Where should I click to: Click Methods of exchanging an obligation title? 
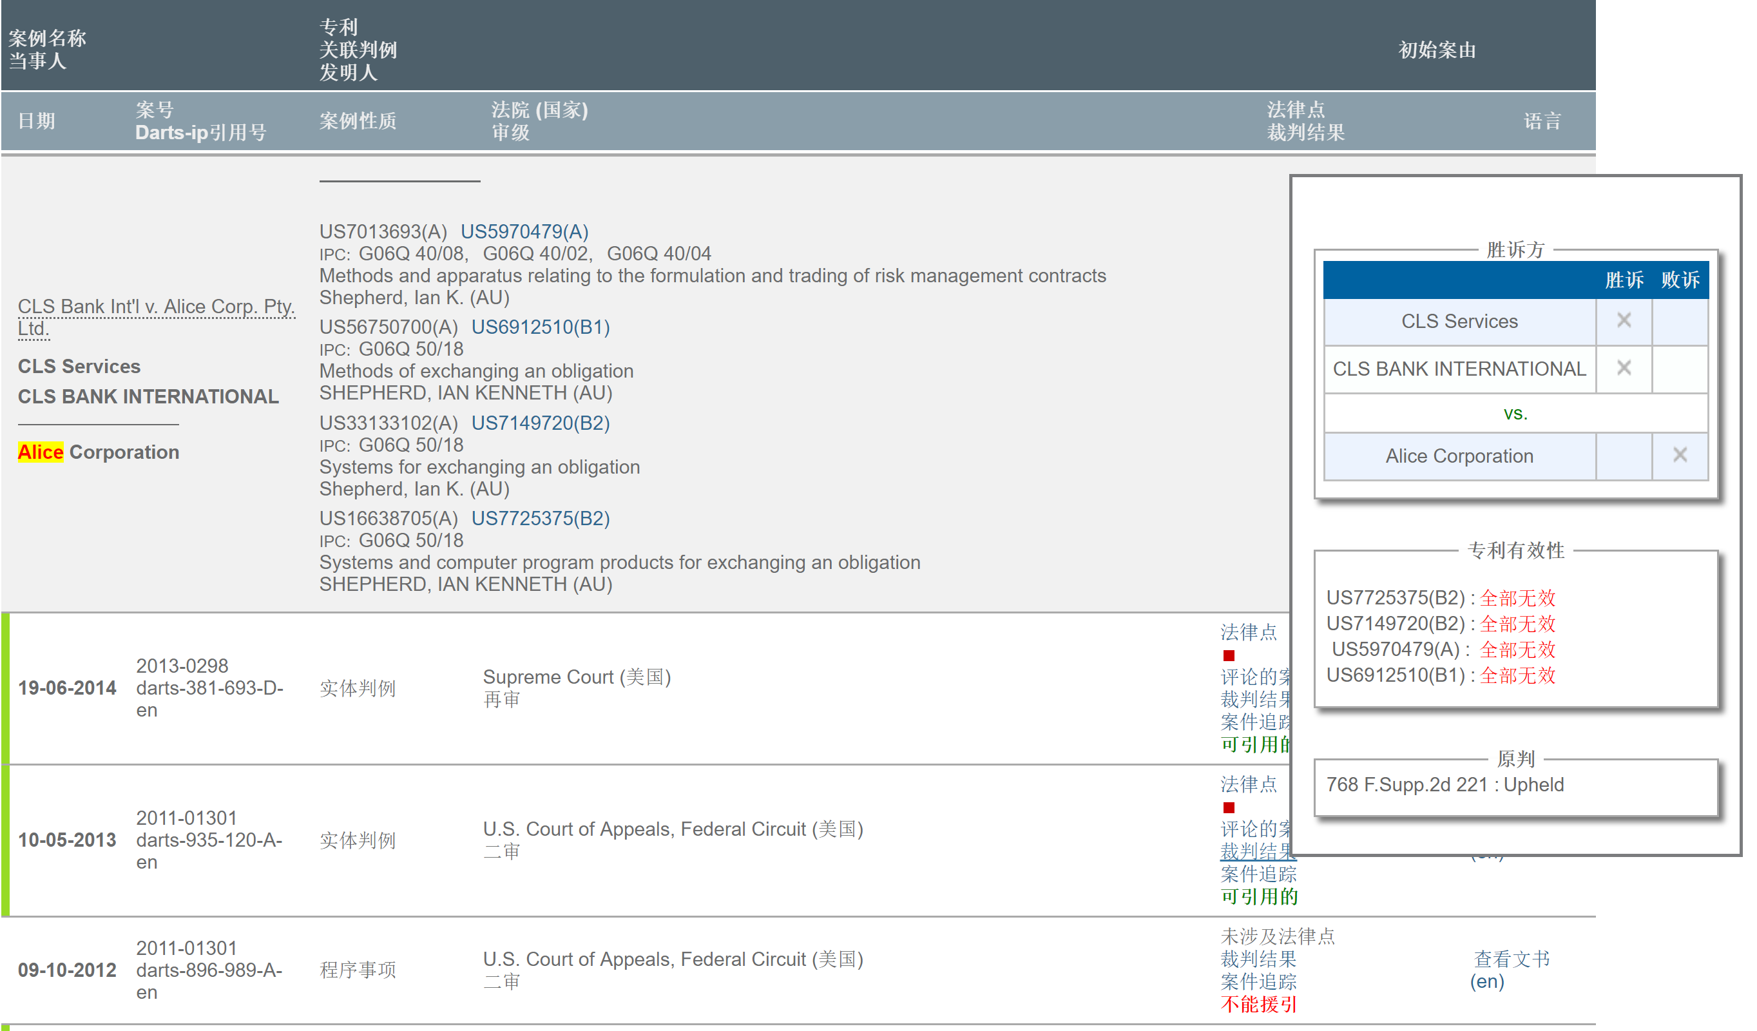pos(477,371)
